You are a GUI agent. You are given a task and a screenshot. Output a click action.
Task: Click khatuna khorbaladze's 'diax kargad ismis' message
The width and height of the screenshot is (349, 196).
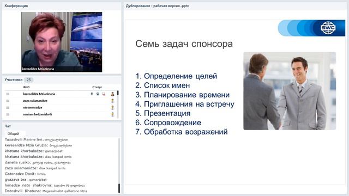click(x=38, y=157)
